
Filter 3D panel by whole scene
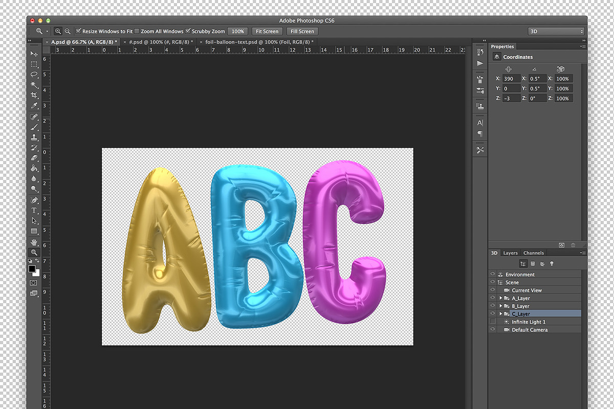[x=523, y=264]
